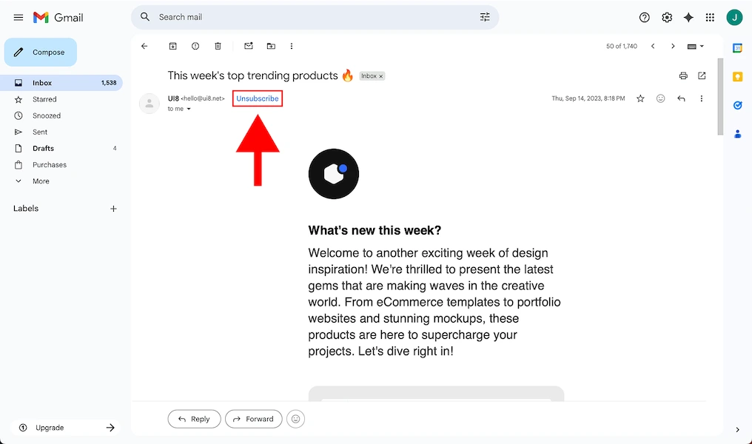The width and height of the screenshot is (752, 444).
Task: Open advanced search filter options
Action: (x=485, y=16)
